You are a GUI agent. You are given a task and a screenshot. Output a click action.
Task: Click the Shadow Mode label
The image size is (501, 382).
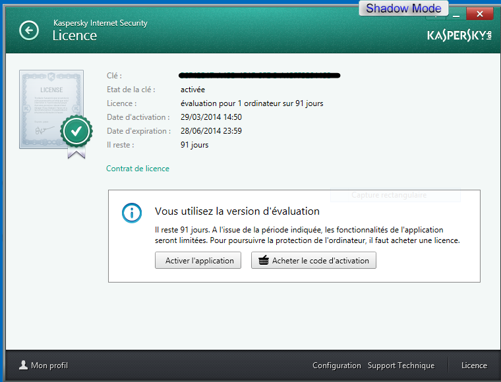(403, 9)
